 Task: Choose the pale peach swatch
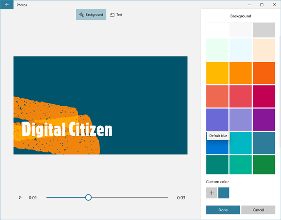[264, 49]
